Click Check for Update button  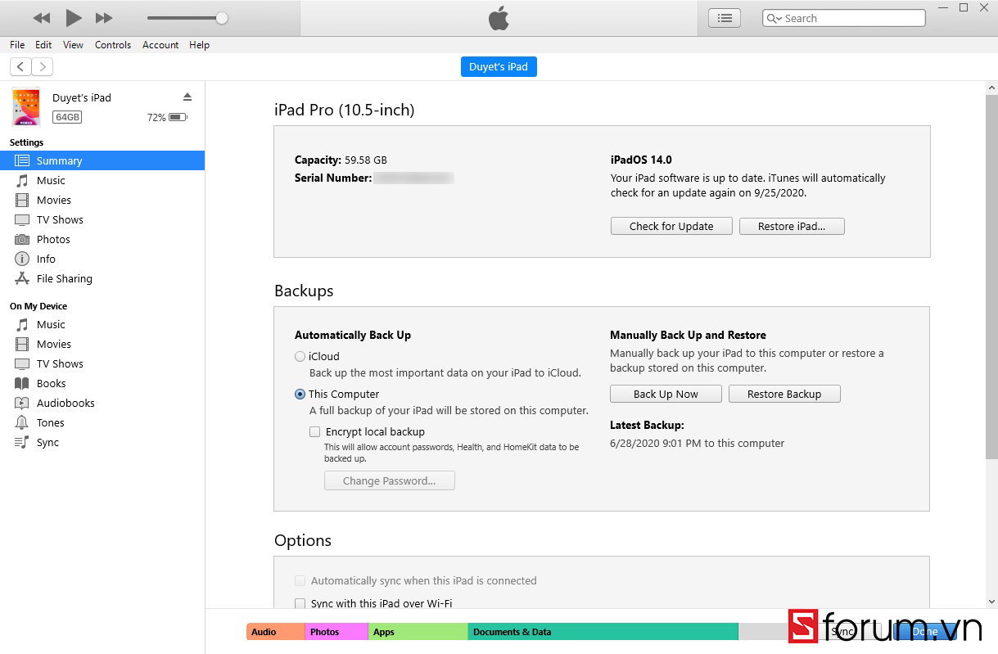(671, 226)
